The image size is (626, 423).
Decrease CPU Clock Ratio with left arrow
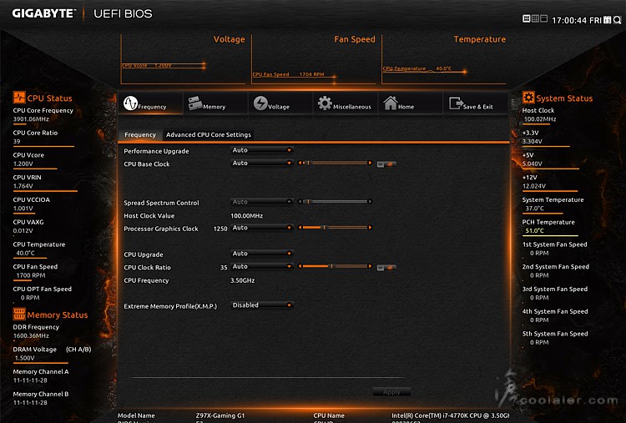click(300, 266)
